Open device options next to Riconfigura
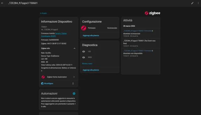Image resolution: width=201 pixels, height=115 pixels. (x=73, y=84)
